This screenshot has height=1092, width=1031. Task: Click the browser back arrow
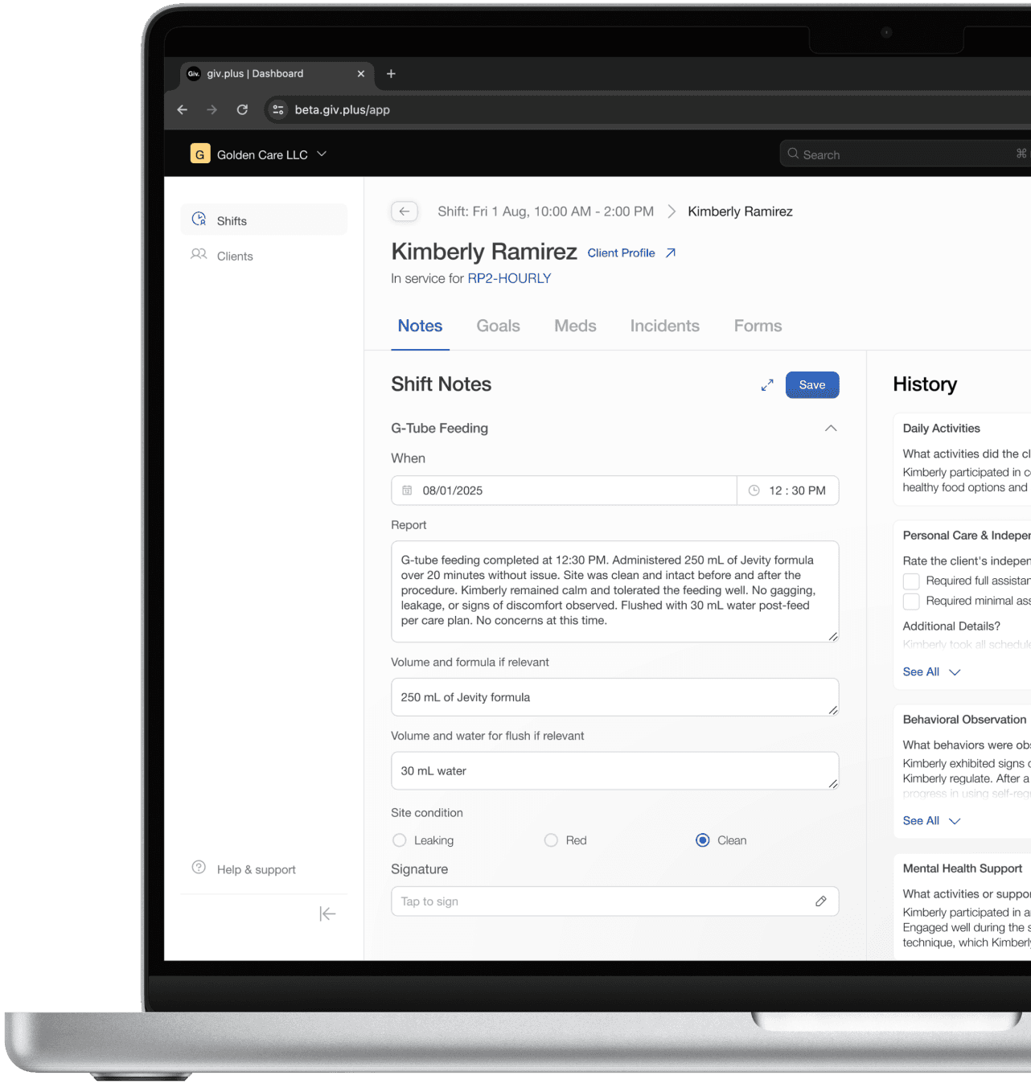(183, 109)
